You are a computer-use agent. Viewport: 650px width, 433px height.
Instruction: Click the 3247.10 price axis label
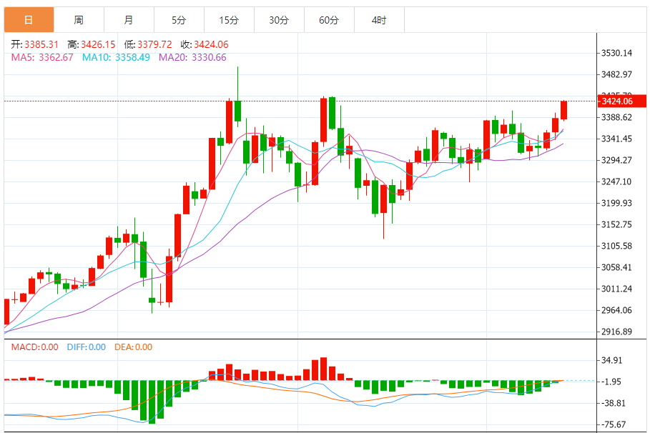[617, 181]
